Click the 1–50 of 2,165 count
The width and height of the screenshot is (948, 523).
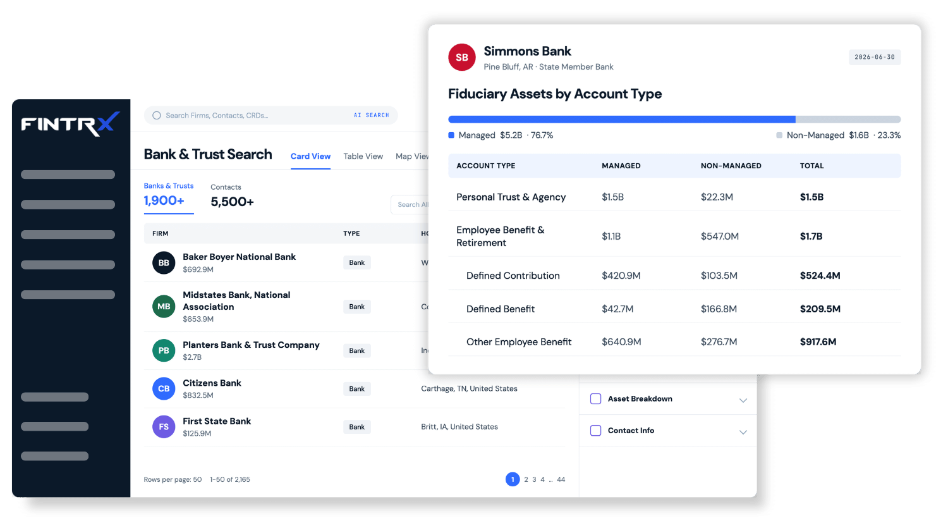[230, 480]
